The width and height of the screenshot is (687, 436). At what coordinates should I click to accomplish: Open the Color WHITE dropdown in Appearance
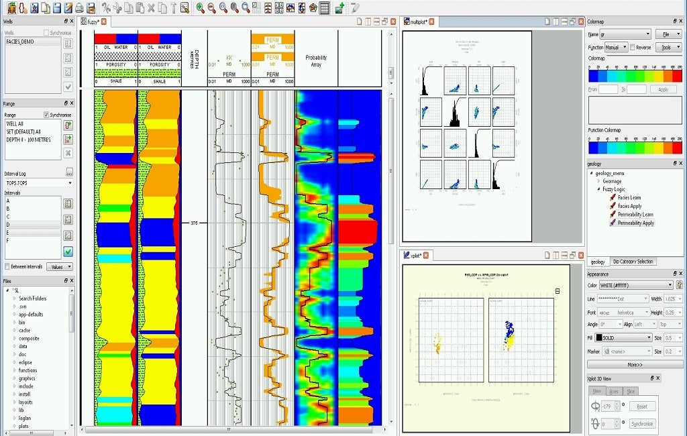tap(636, 285)
